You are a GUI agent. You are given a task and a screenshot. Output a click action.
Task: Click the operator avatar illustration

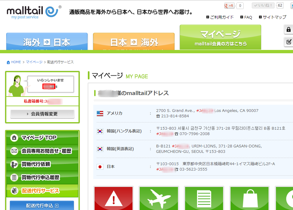[x=18, y=85]
